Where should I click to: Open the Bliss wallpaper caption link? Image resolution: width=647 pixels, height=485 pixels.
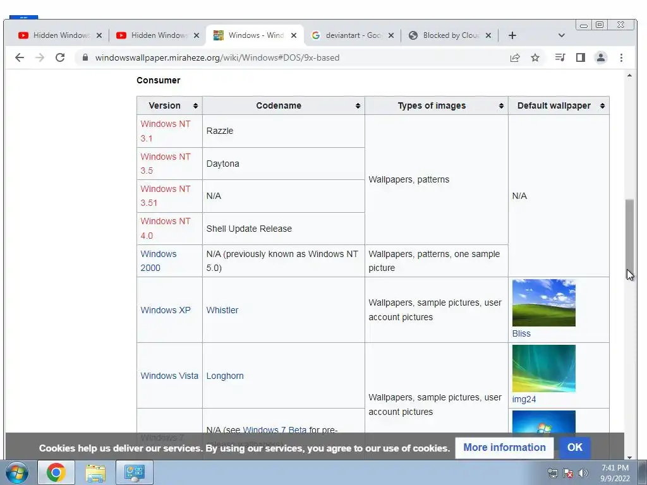[x=521, y=333]
